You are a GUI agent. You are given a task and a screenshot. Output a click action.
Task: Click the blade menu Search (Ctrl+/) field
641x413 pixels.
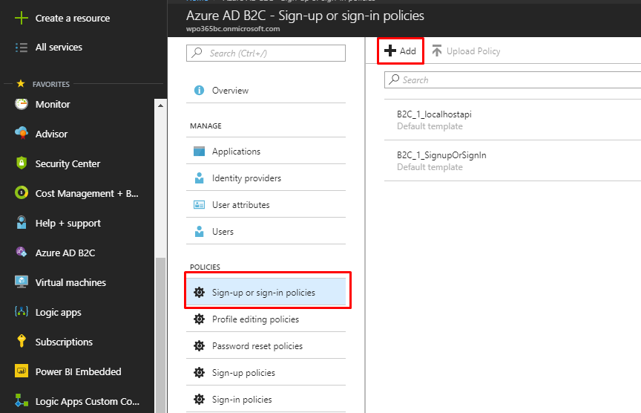point(266,53)
